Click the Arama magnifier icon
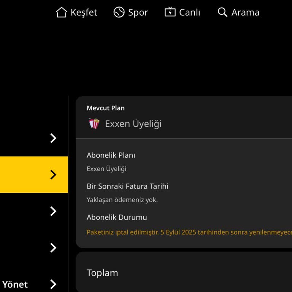 [222, 12]
